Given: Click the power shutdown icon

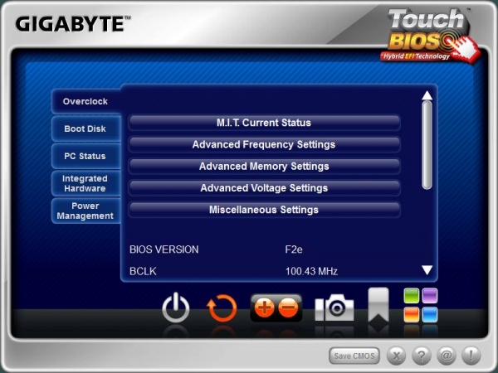Looking at the screenshot, I should tap(176, 308).
